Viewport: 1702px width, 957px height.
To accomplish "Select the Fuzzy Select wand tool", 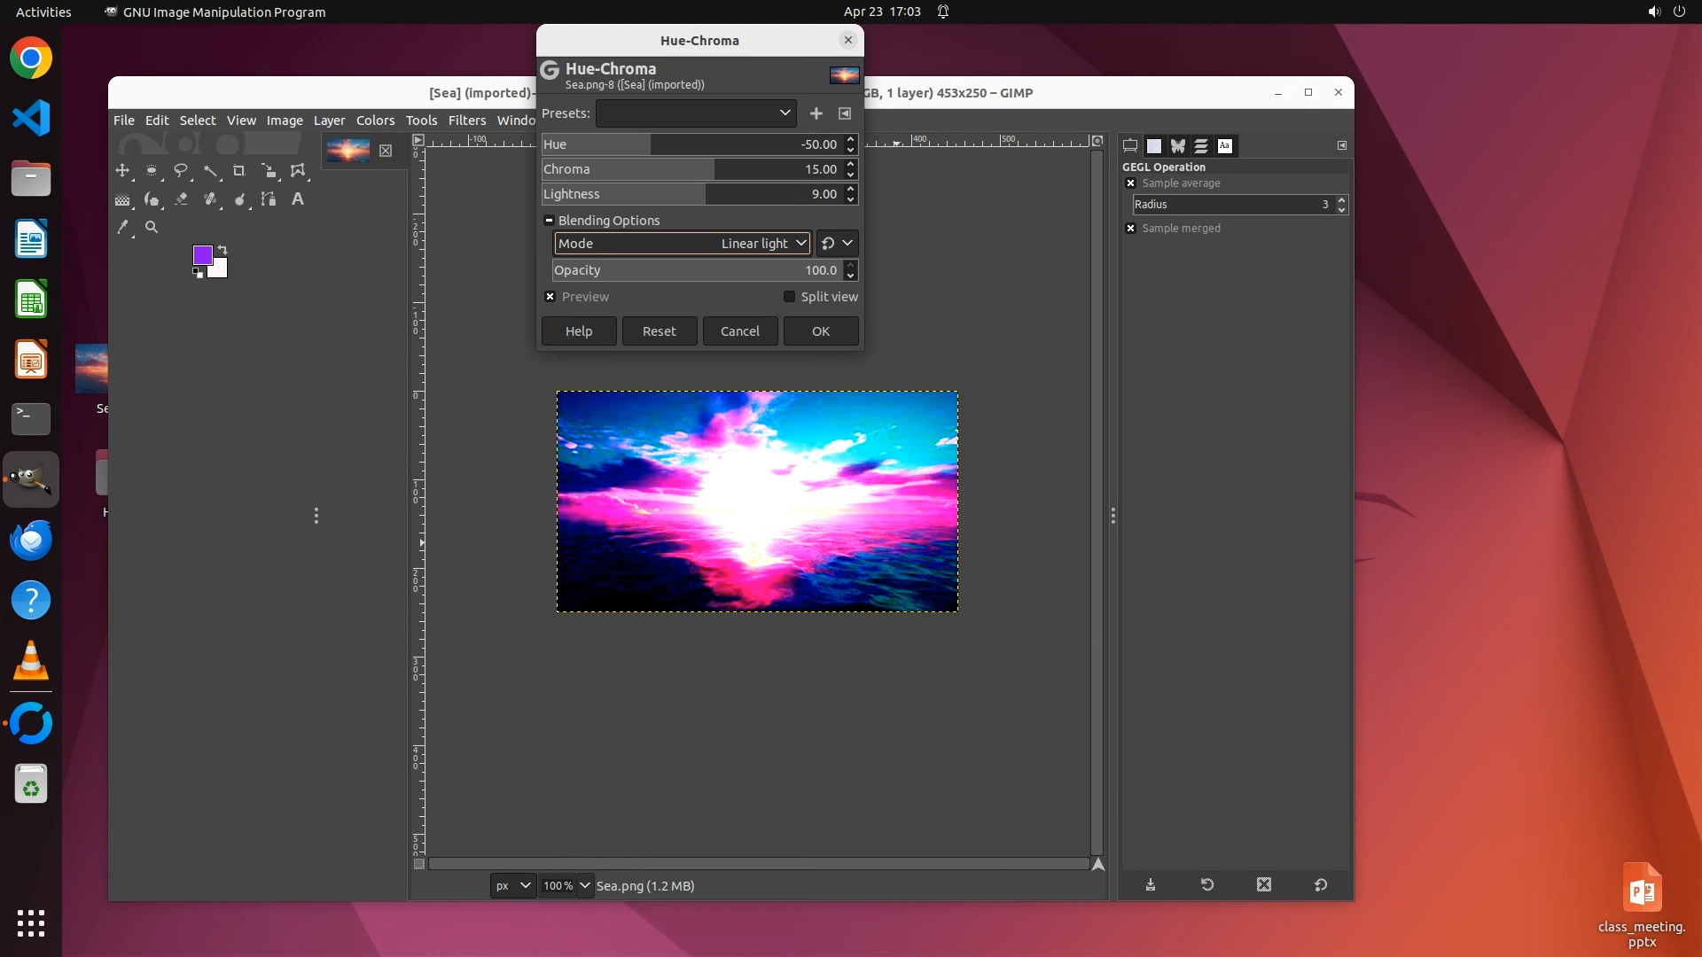I will 210,171.
